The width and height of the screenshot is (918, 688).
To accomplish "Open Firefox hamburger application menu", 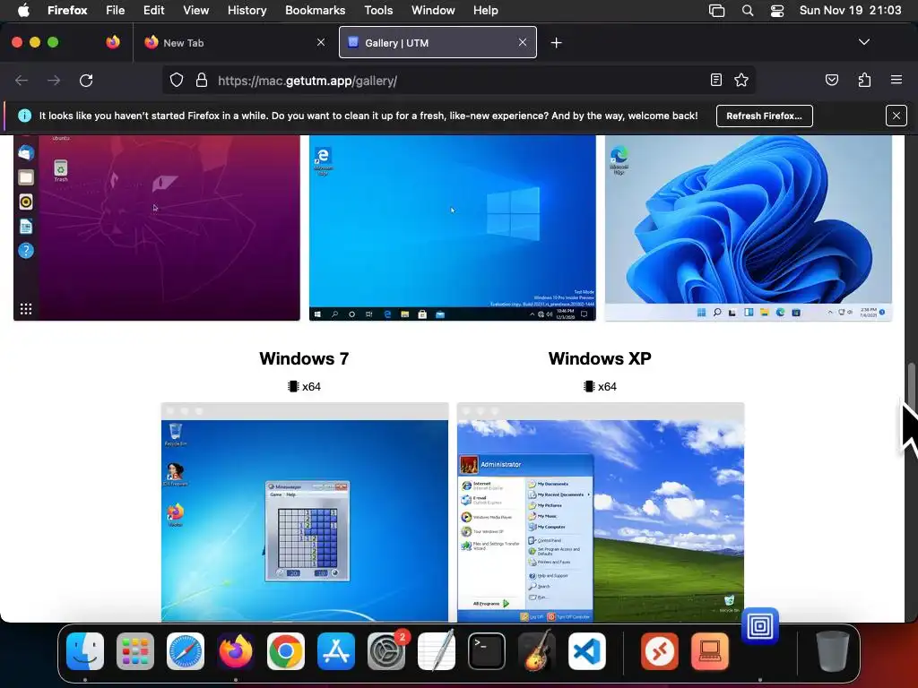I will pyautogui.click(x=896, y=80).
